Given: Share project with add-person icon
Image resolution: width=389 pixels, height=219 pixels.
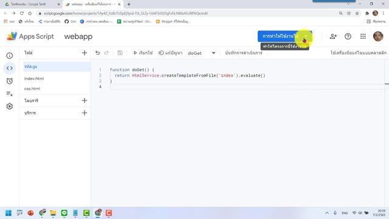Looking at the screenshot, I should click(x=333, y=36).
